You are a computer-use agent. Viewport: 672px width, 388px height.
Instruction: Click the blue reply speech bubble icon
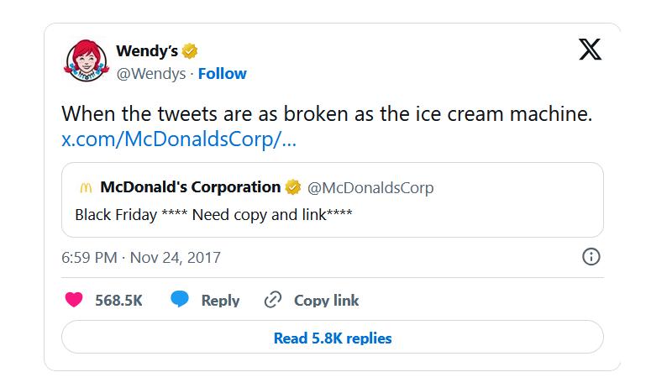180,300
